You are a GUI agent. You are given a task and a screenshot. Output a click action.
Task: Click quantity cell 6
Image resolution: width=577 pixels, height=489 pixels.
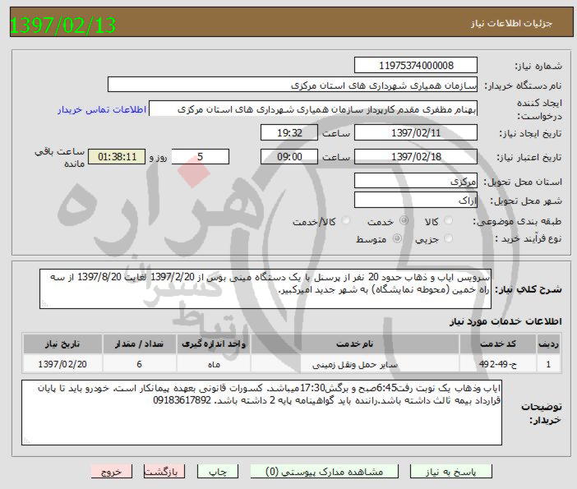[139, 364]
